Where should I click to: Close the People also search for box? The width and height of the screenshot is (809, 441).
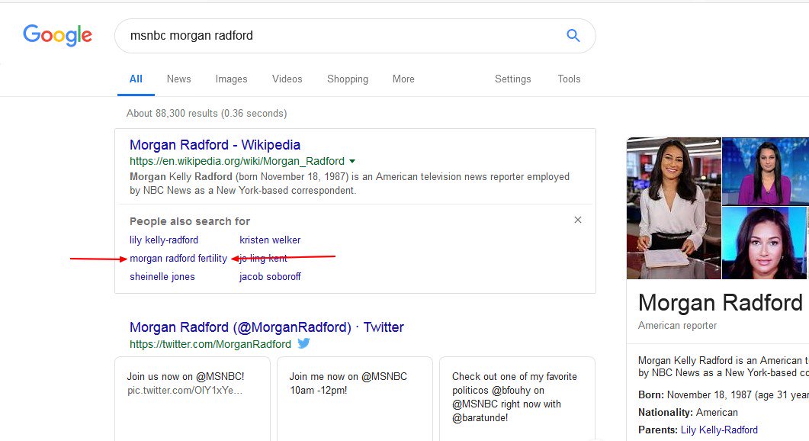pos(578,220)
